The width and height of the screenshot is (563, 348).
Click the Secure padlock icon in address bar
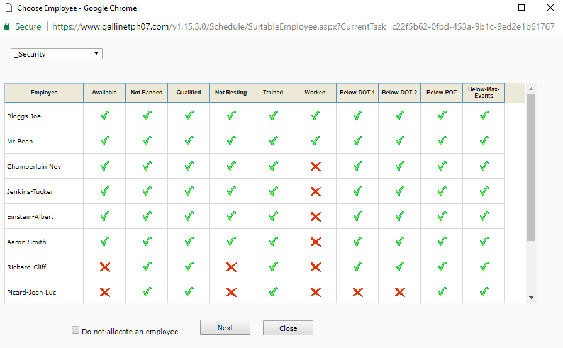pyautogui.click(x=8, y=26)
